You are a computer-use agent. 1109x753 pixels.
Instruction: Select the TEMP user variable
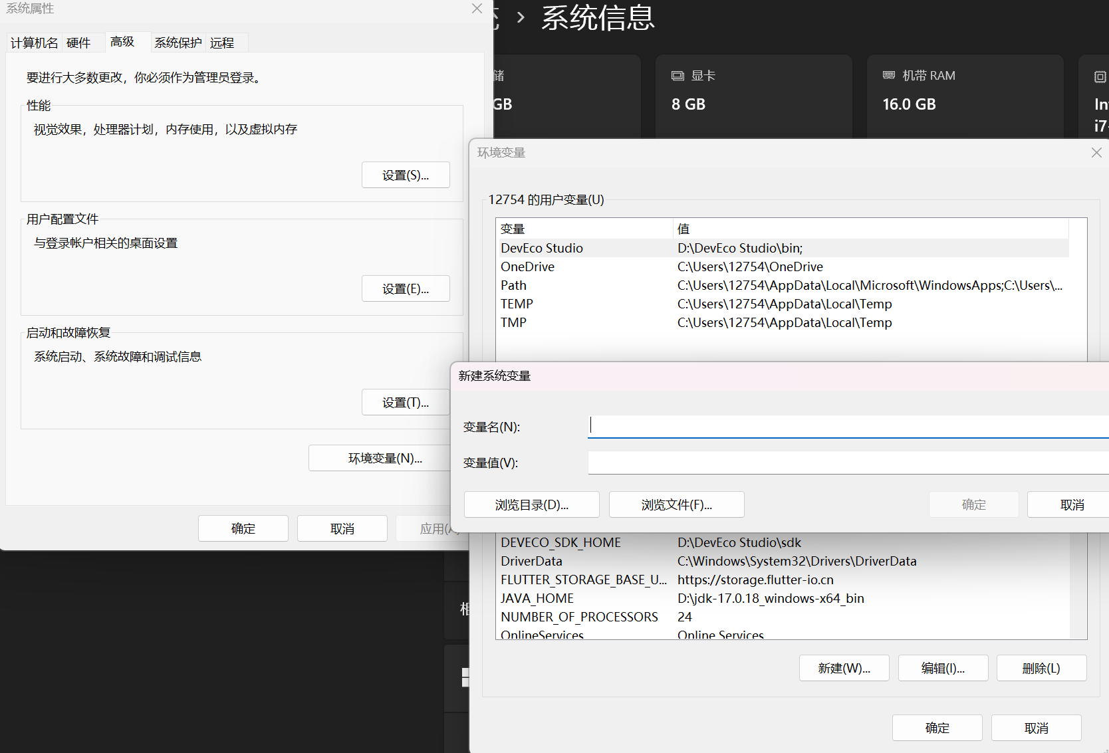tap(783, 304)
